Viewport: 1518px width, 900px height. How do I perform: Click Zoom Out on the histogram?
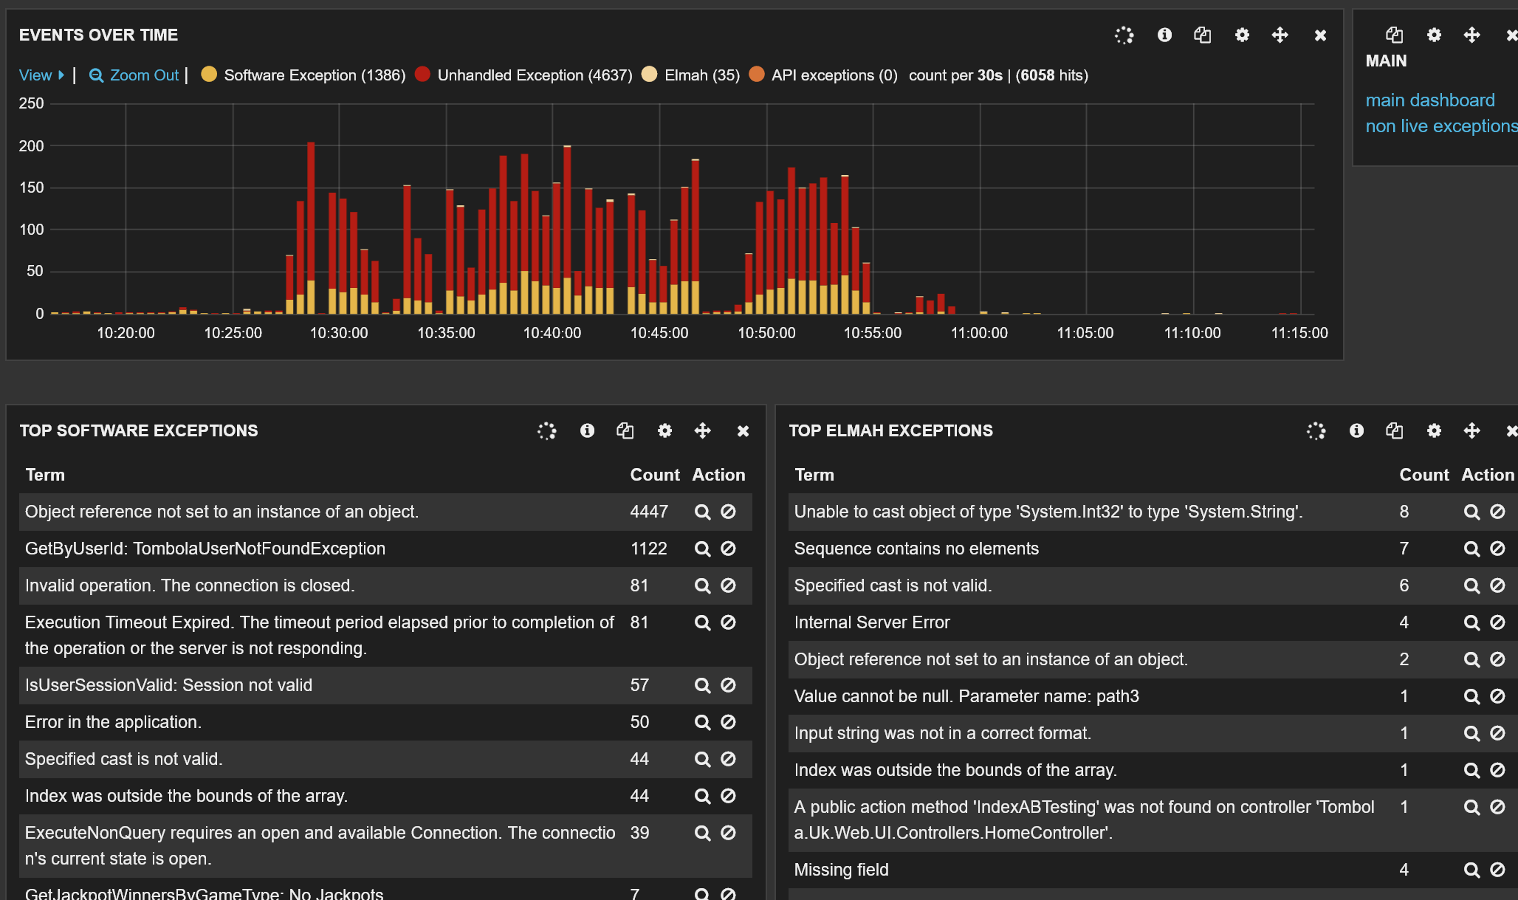coord(134,75)
